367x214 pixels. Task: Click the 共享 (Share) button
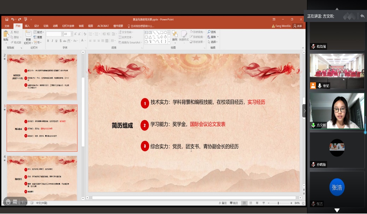click(298, 26)
